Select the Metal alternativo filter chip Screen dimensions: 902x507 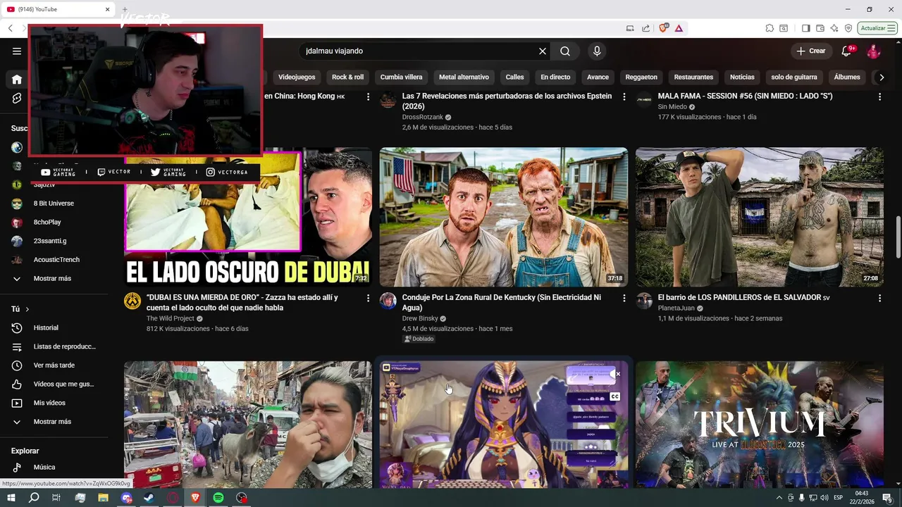tap(464, 77)
